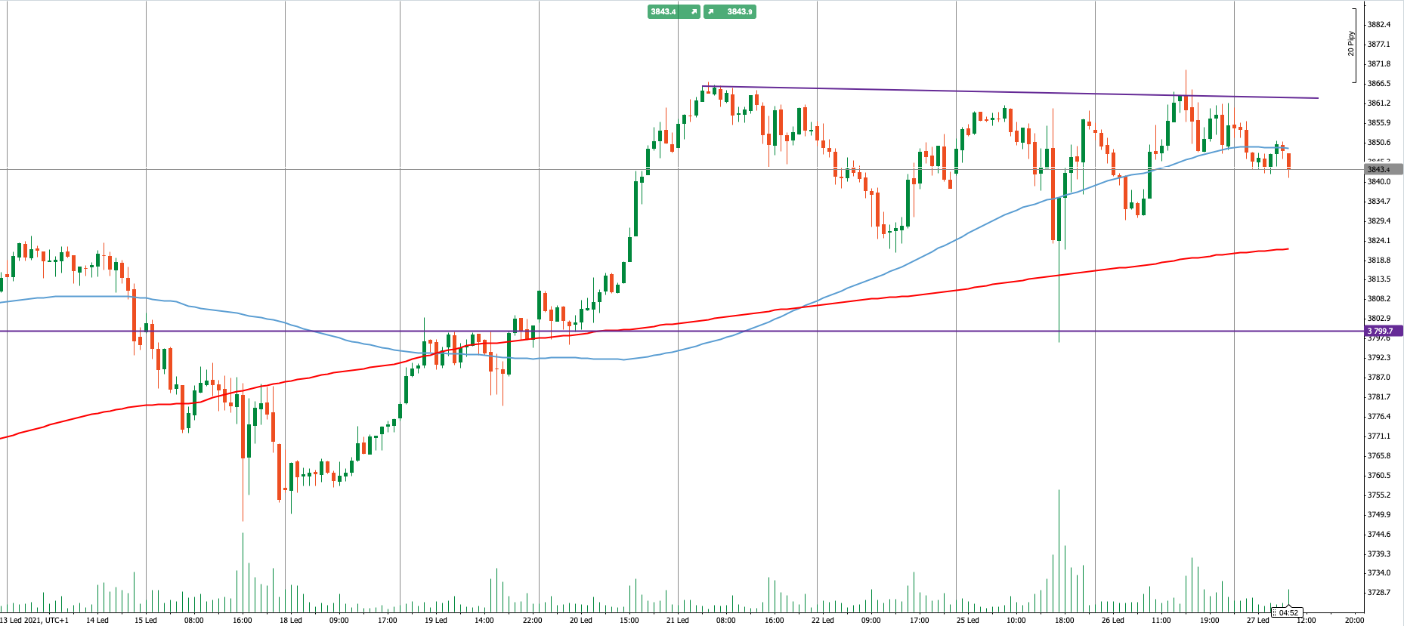The height and width of the screenshot is (626, 1404).
Task: Click the 18 Led date on time axis
Action: (290, 621)
